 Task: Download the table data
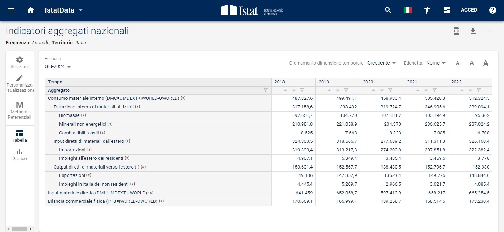click(473, 31)
